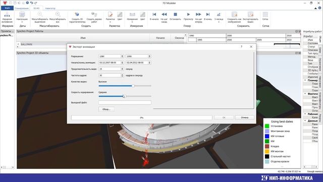Open the best dates calendar tool
Image resolution: width=323 pixels, height=182 pixels.
(22, 17)
